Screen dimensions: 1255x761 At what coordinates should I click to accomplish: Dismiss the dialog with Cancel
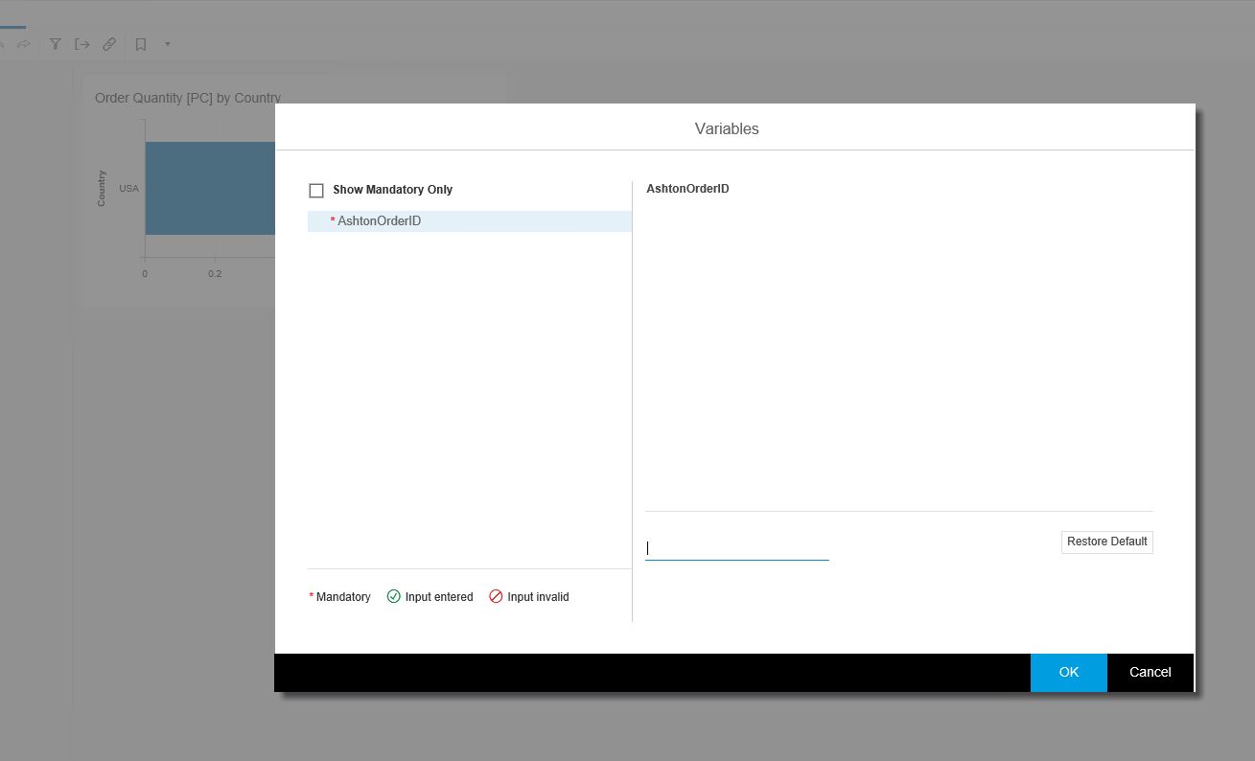point(1150,672)
